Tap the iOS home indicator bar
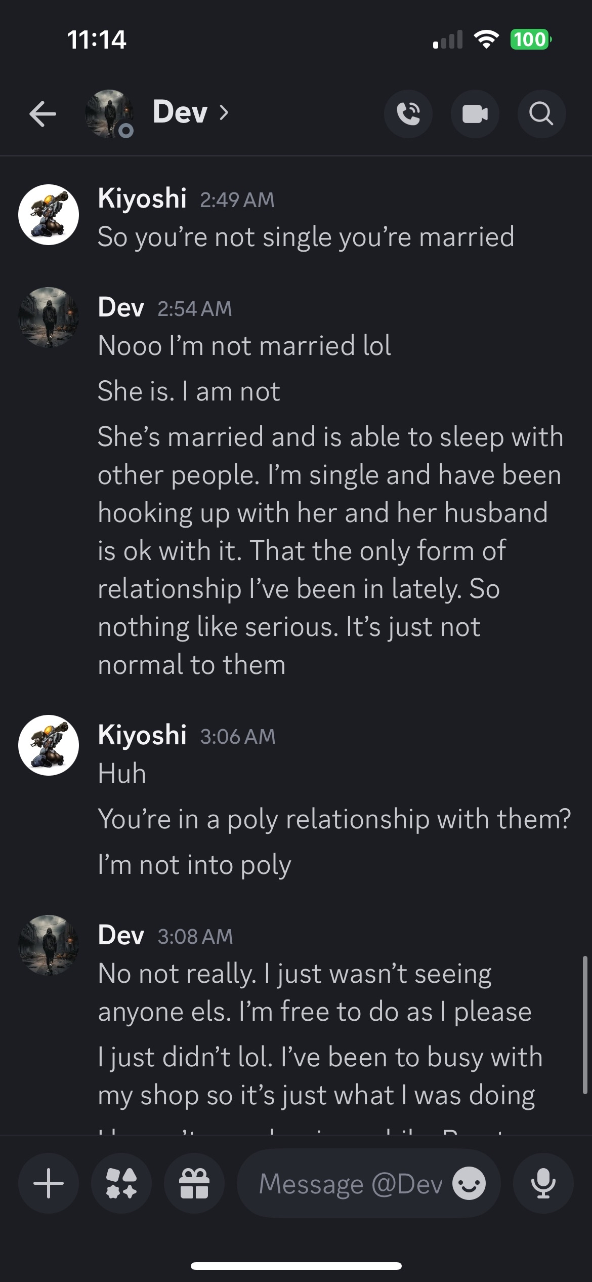This screenshot has height=1282, width=592. [296, 1266]
